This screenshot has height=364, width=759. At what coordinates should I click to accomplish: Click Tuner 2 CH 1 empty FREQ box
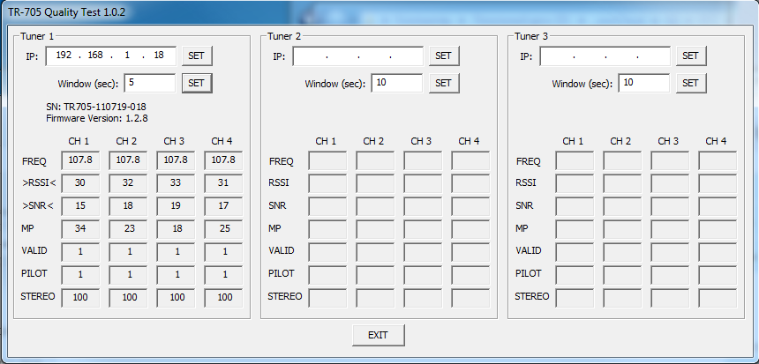coord(327,160)
